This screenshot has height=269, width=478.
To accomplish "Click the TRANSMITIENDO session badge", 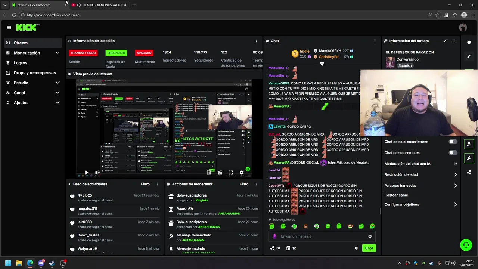I will (x=83, y=53).
